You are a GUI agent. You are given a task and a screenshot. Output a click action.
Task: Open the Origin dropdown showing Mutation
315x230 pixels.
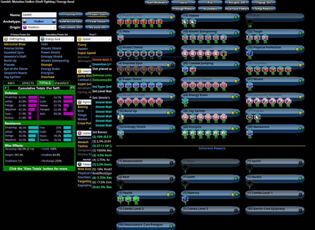39,27
